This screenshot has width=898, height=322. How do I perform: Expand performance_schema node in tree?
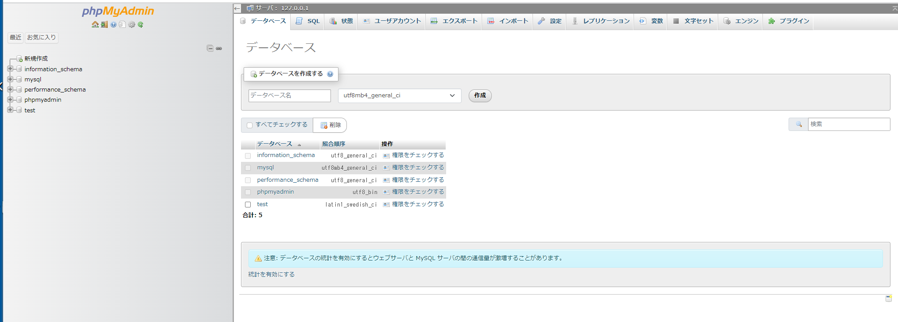[x=10, y=89]
